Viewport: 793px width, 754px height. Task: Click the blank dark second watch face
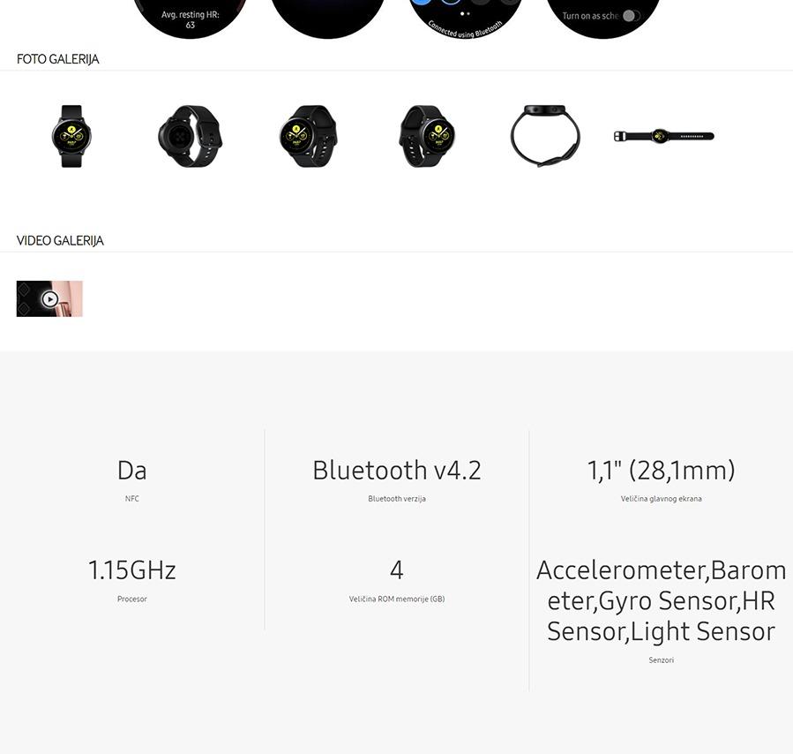tap(328, 18)
